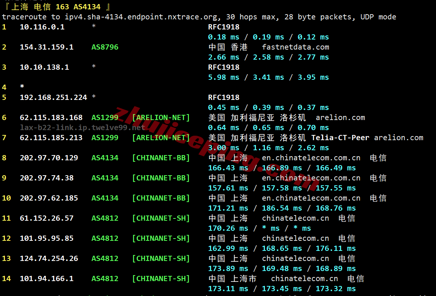Viewport: 436px width, 296px height.
Task: Click the IP 62.115.185.213
Action: [x=51, y=138]
